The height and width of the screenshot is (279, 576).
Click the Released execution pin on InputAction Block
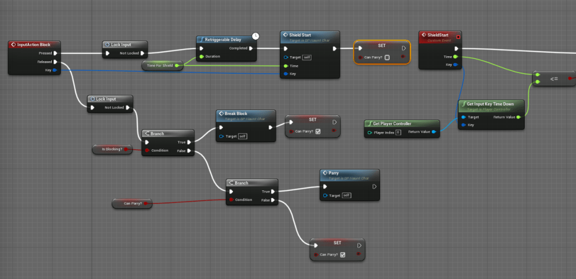point(55,62)
